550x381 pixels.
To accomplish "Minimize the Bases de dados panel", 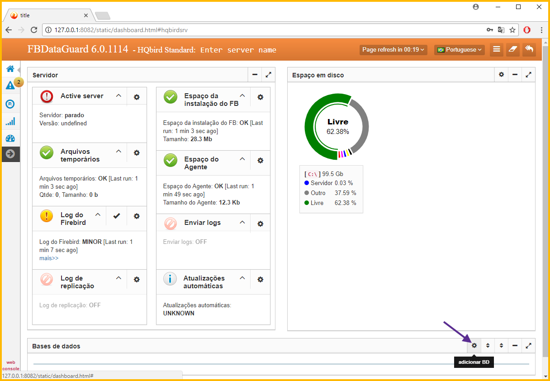I will (515, 346).
